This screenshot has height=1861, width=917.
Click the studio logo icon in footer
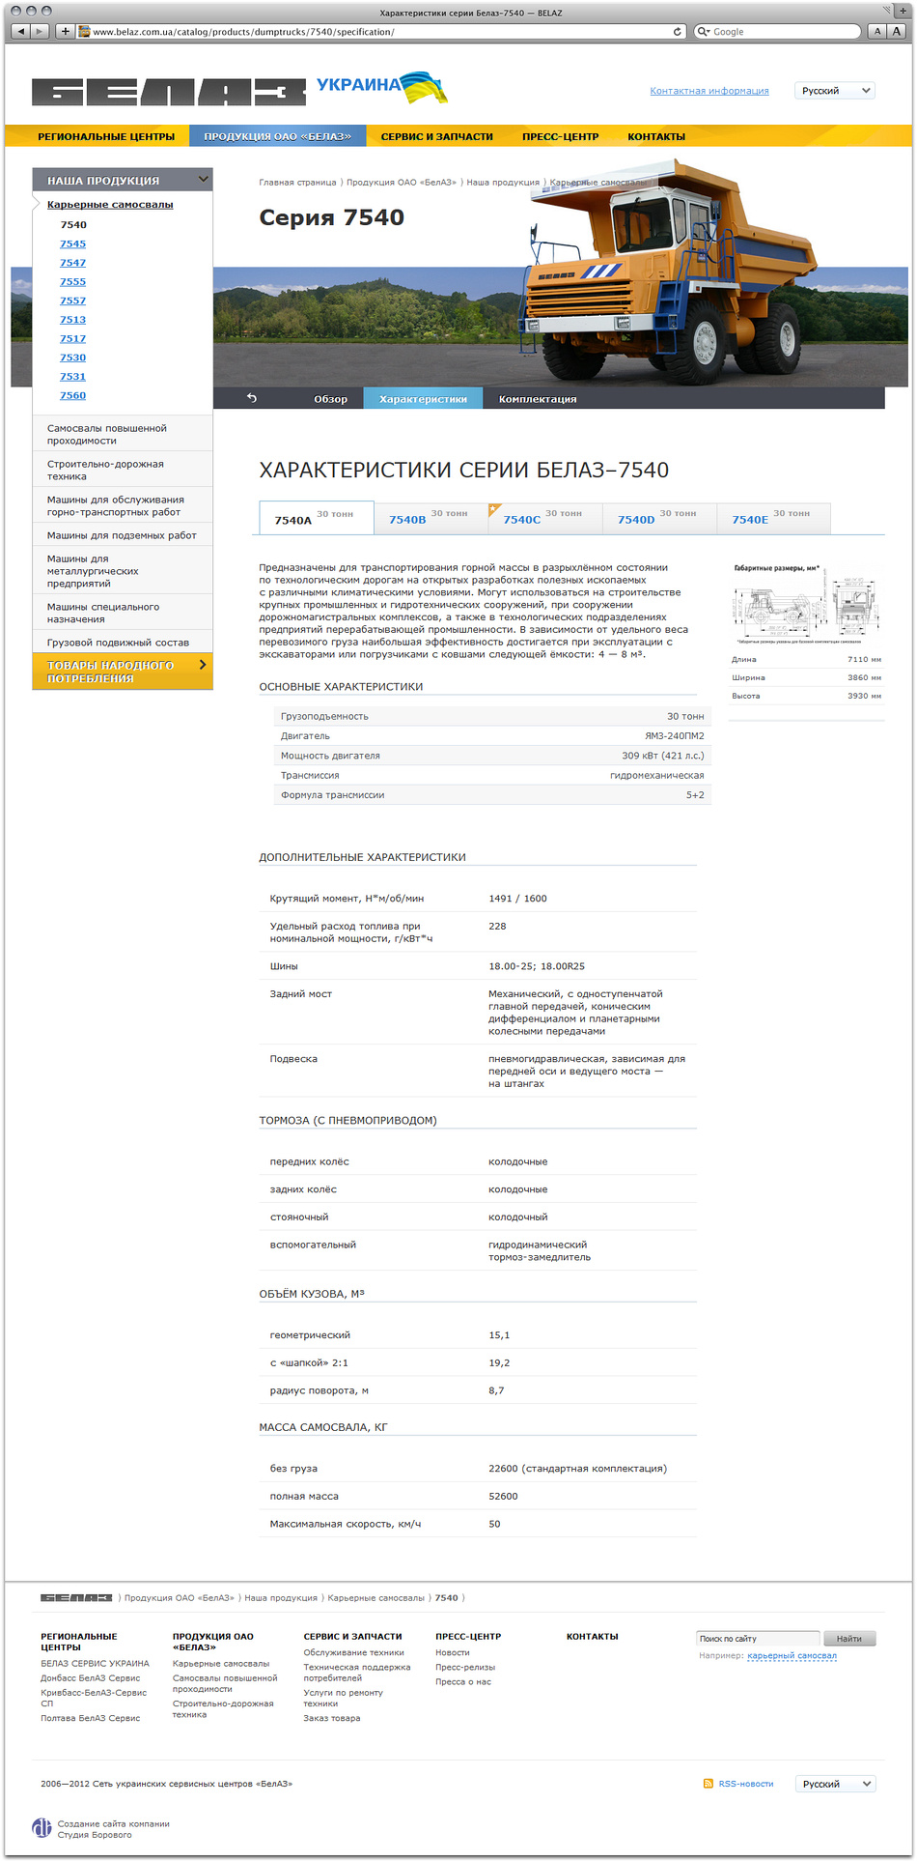[42, 1827]
